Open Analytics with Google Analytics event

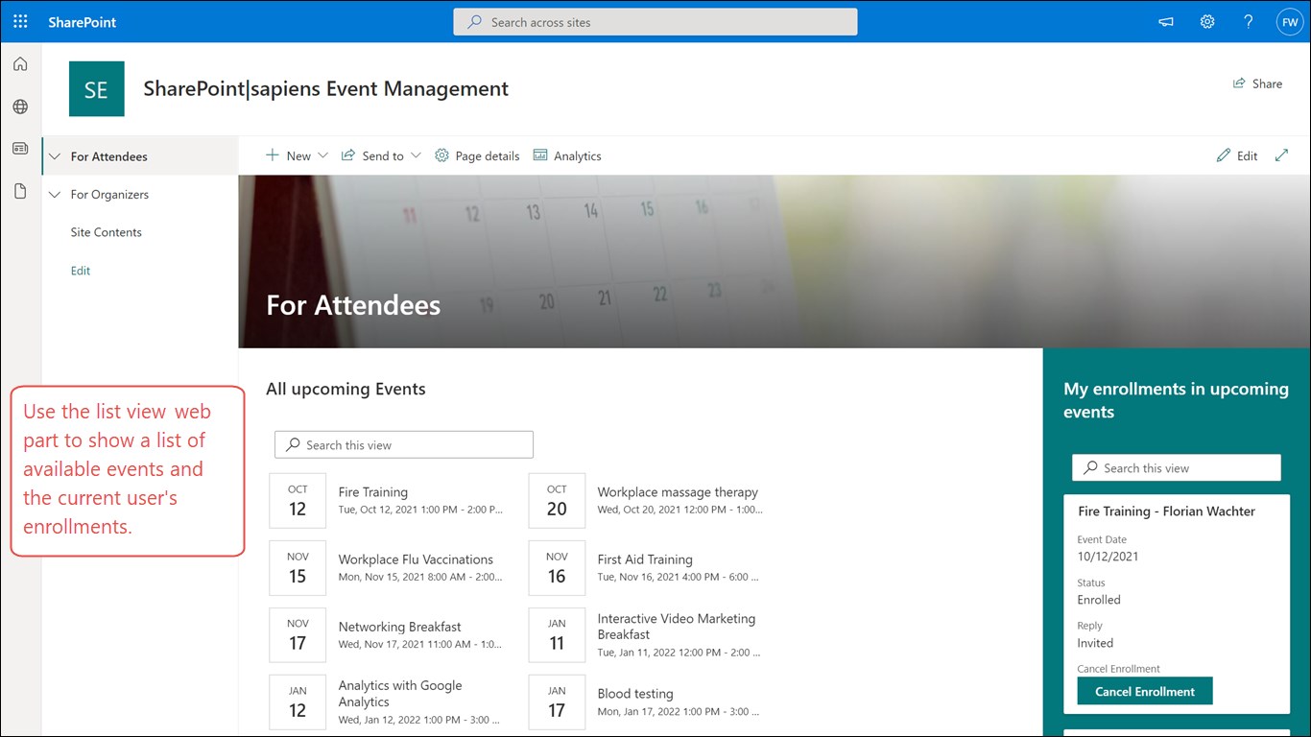coord(400,693)
